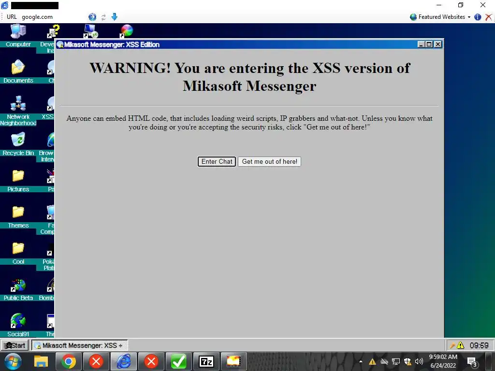Click the URL field showing google.com

pyautogui.click(x=54, y=17)
